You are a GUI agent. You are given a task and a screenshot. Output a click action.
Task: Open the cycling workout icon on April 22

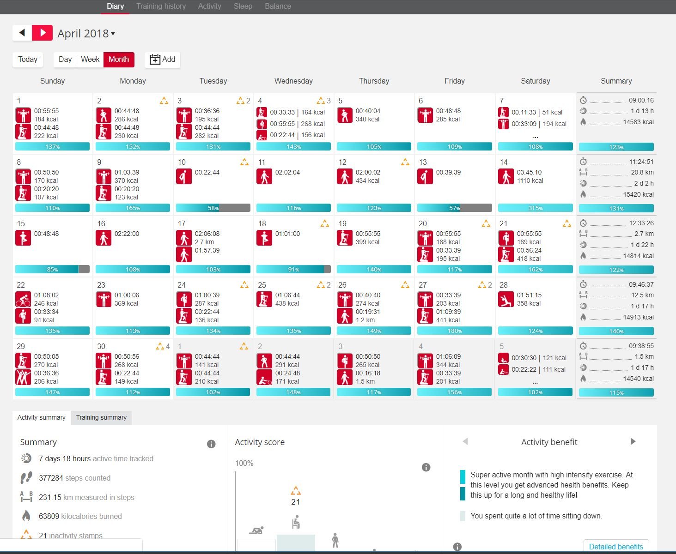(23, 299)
